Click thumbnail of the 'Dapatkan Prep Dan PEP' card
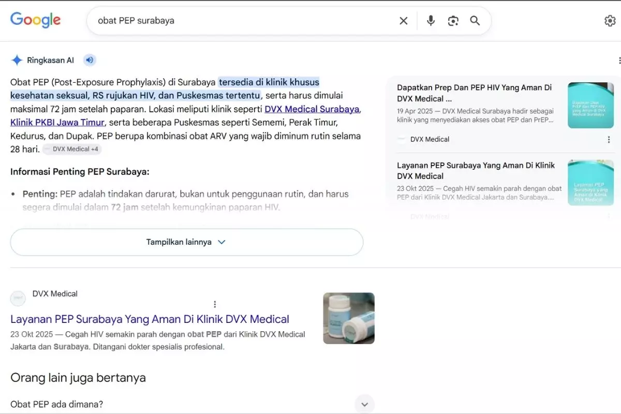This screenshot has height=414, width=621. (x=590, y=106)
